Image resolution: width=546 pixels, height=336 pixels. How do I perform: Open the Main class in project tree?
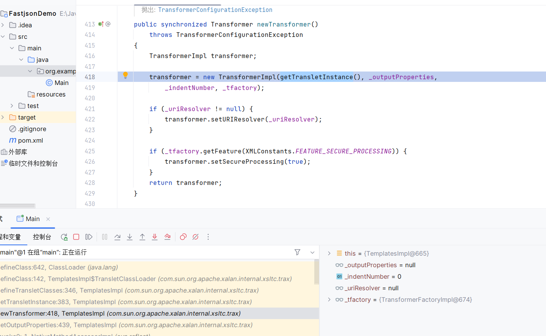[57, 83]
